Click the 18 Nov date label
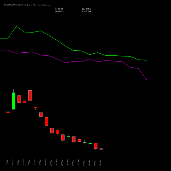 [x=35, y=162]
